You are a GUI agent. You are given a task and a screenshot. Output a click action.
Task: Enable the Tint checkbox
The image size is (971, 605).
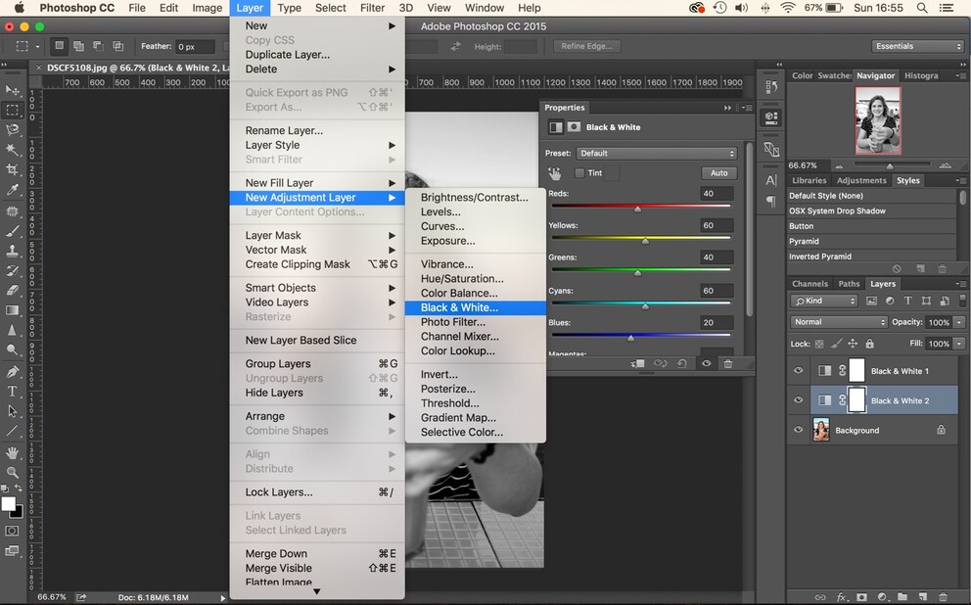coord(579,173)
